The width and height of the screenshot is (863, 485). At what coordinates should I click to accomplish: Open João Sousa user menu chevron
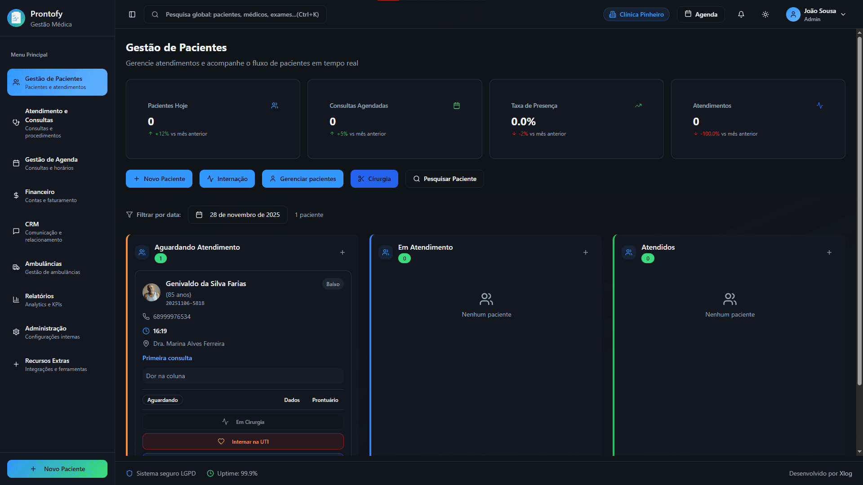[x=843, y=14]
